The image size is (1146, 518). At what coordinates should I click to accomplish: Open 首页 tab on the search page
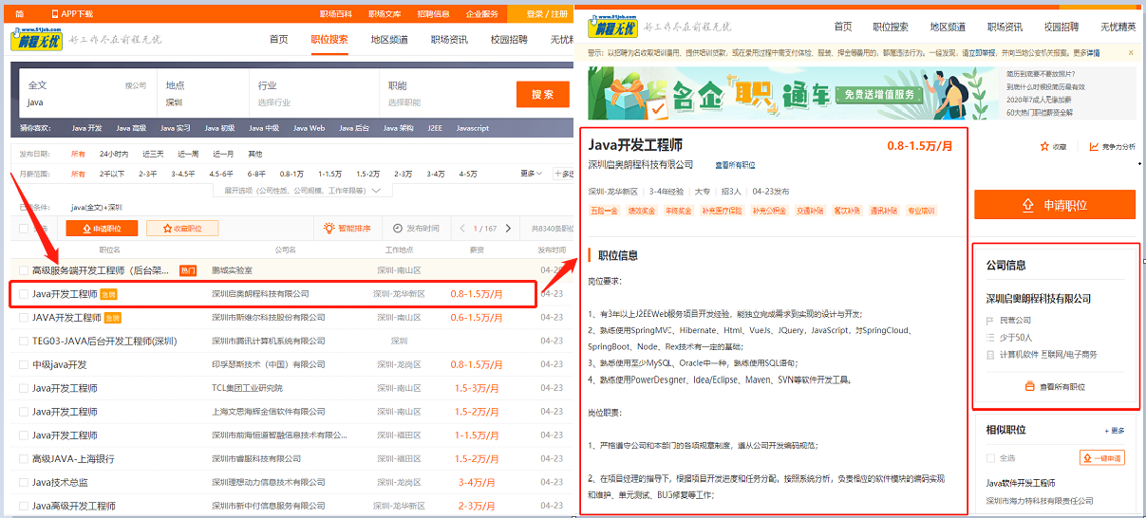(x=278, y=40)
